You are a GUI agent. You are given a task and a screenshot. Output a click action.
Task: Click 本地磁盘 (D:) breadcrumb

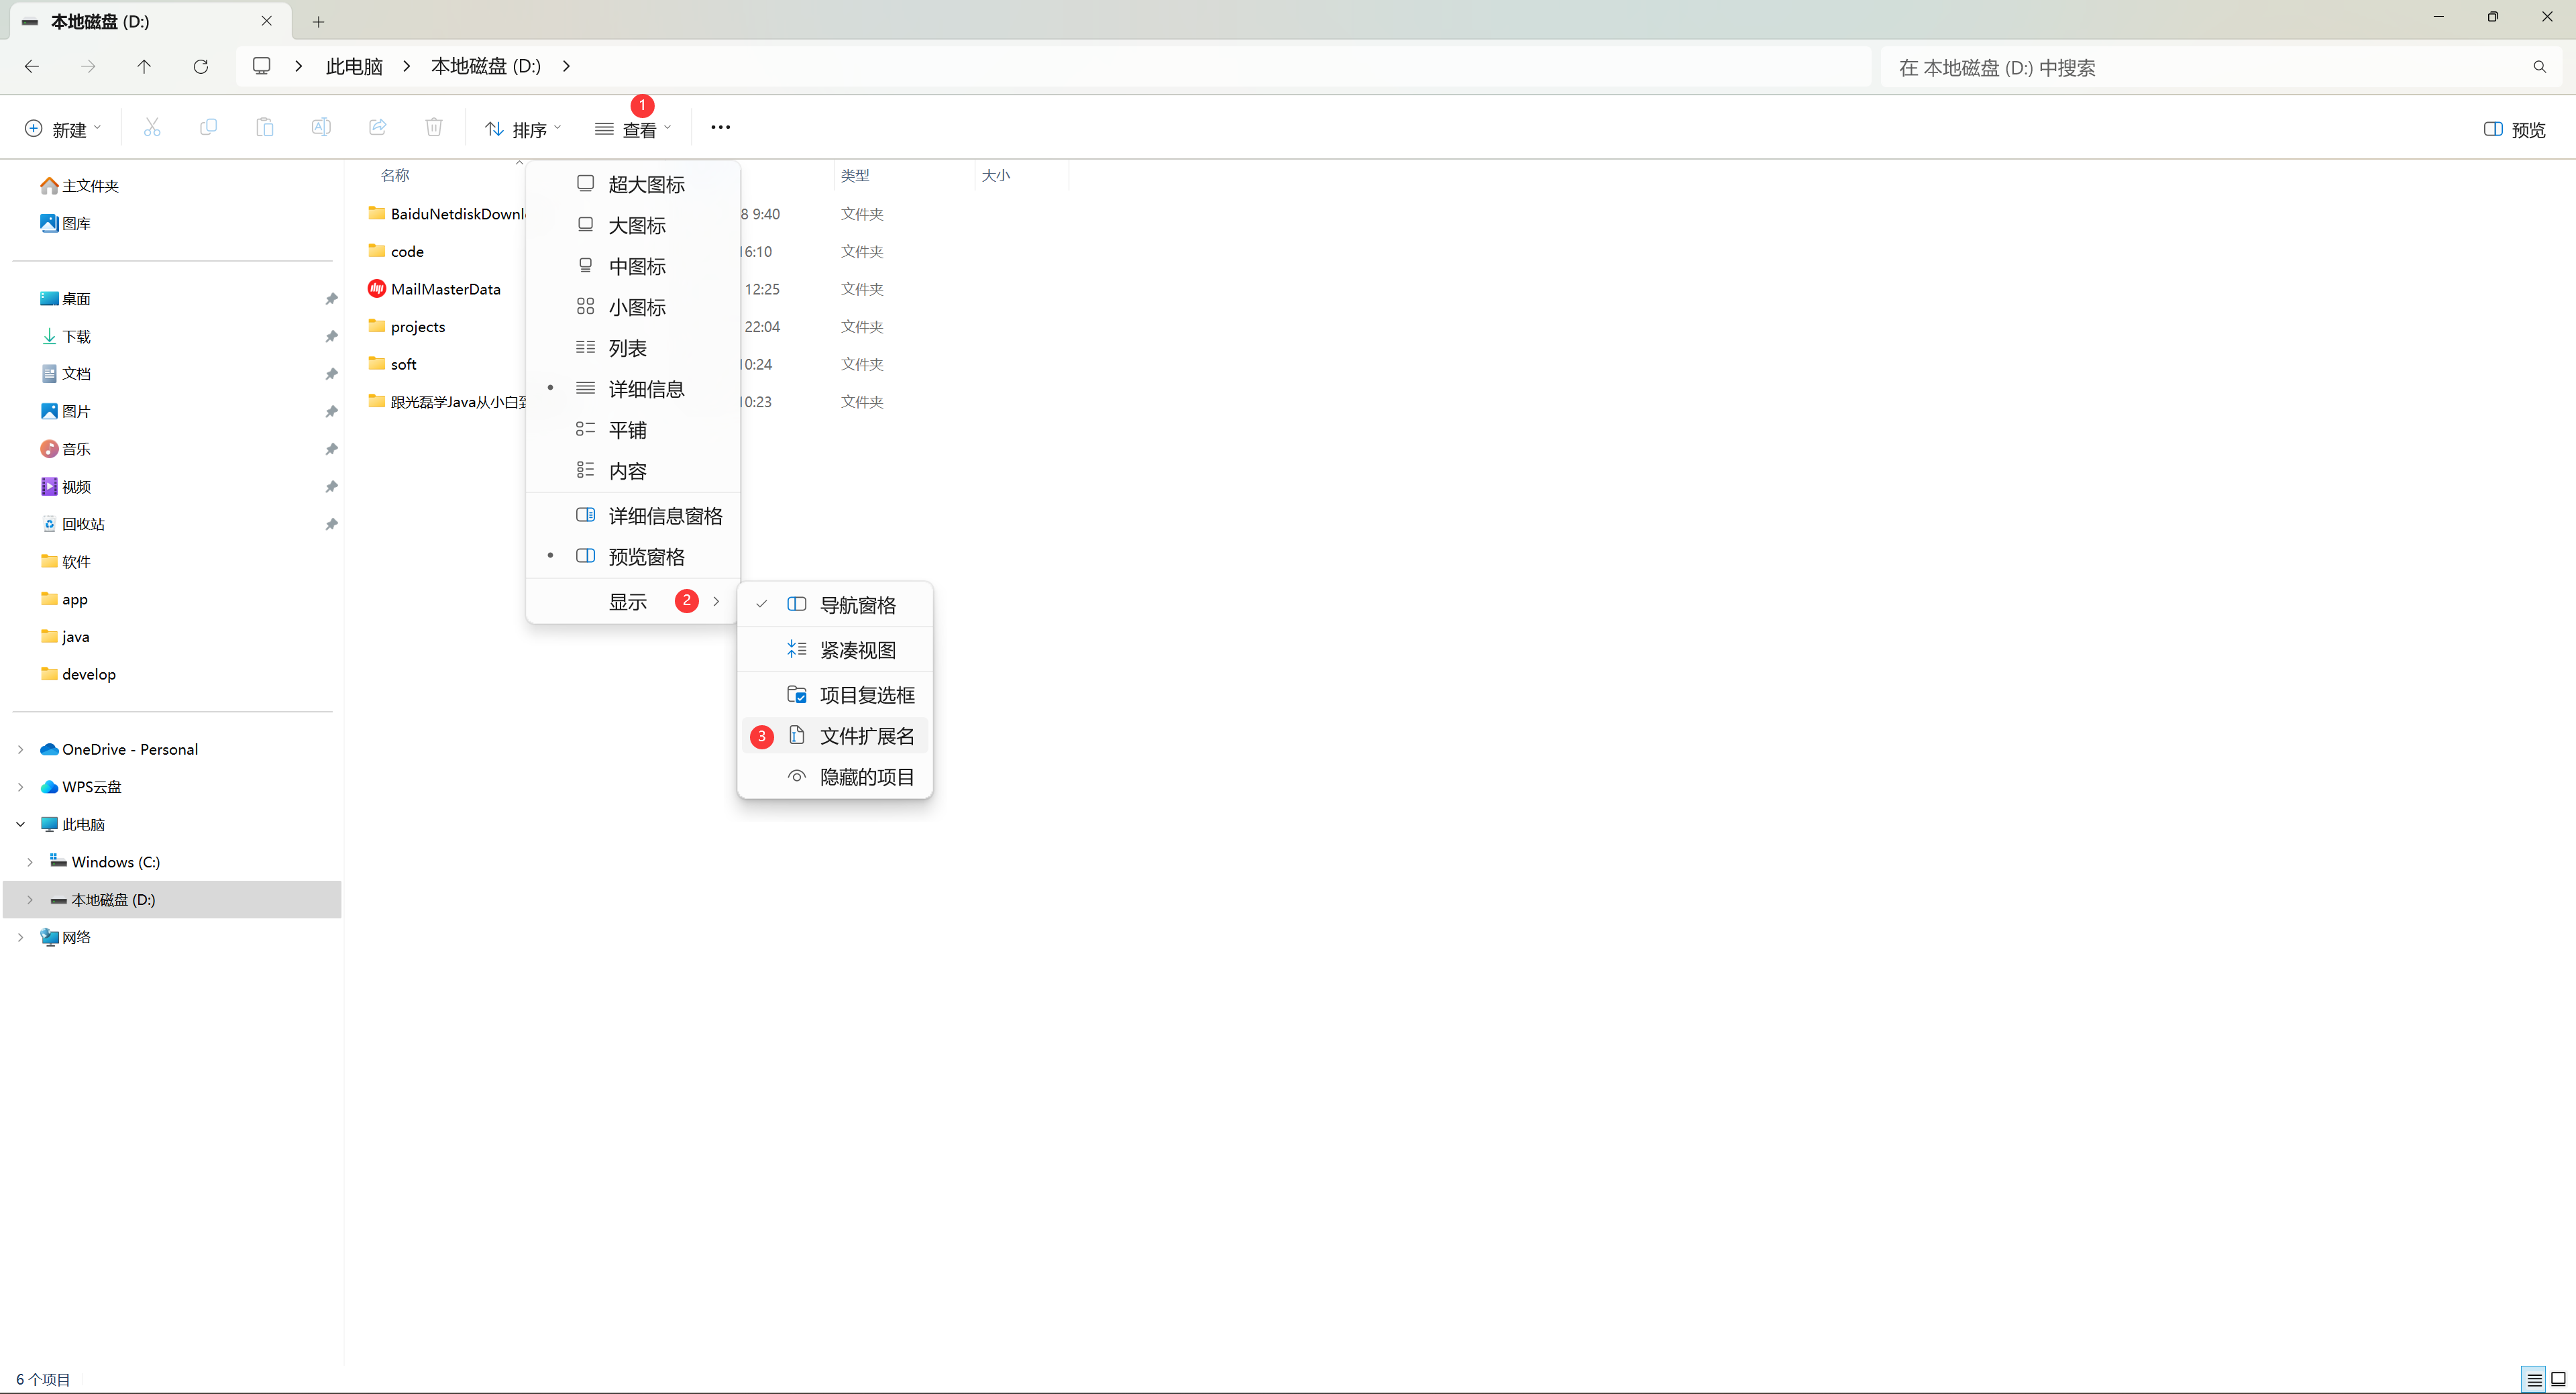click(x=486, y=66)
